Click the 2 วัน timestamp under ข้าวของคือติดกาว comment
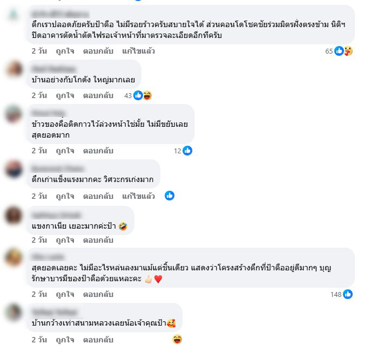This screenshot has width=376, height=350. click(39, 151)
